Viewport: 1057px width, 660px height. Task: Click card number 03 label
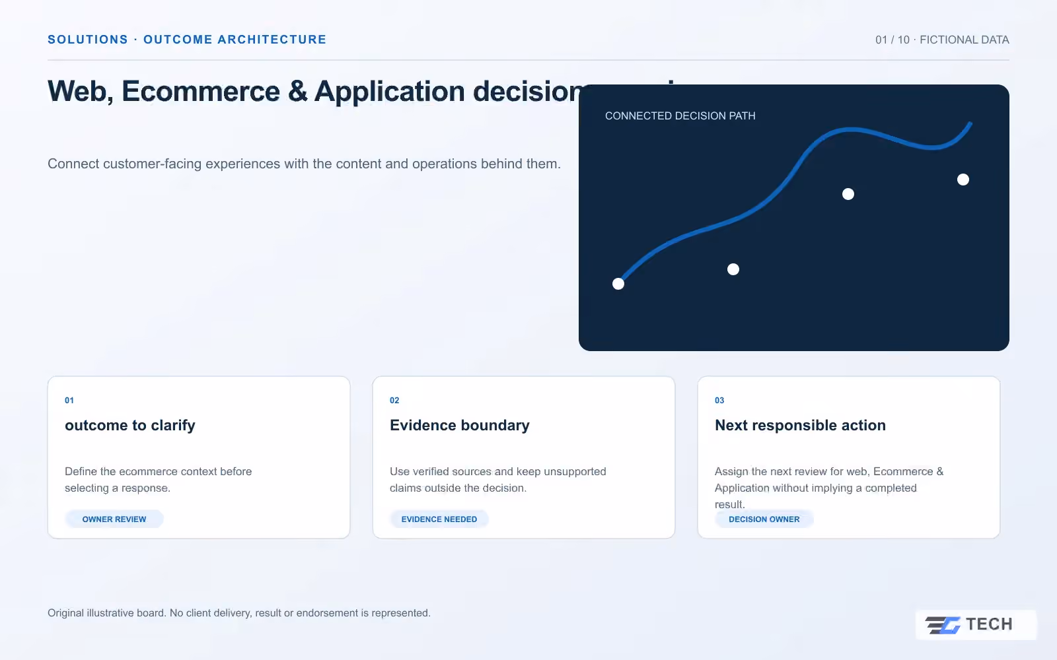(719, 401)
